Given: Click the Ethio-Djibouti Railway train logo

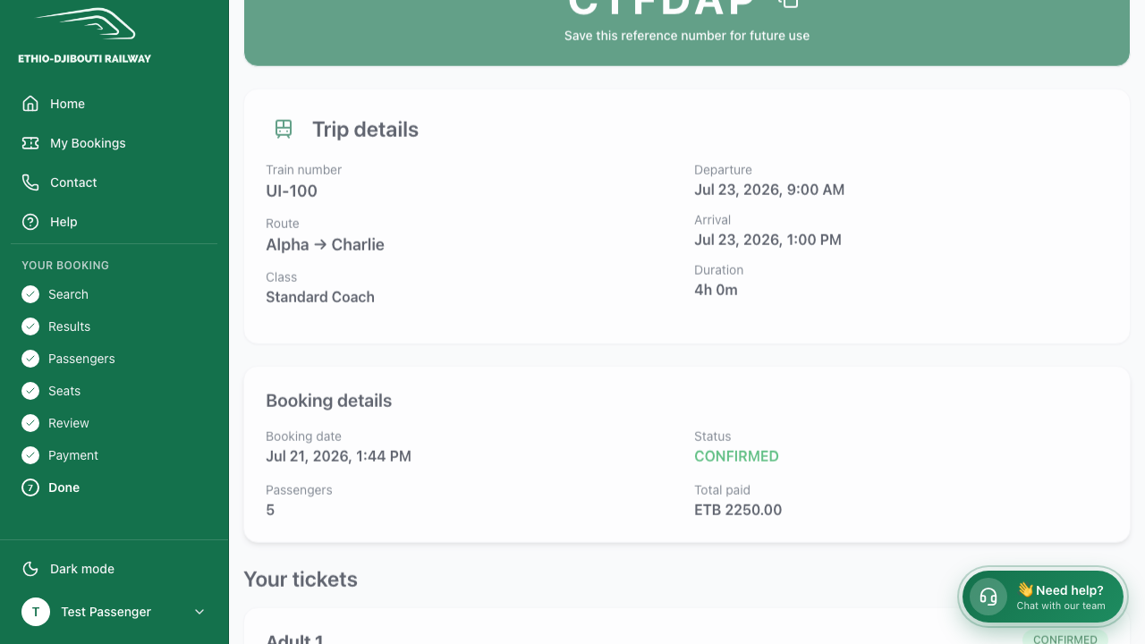Looking at the screenshot, I should tap(85, 24).
